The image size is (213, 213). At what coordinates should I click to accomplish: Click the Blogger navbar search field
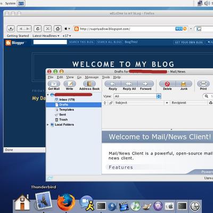click(x=50, y=42)
